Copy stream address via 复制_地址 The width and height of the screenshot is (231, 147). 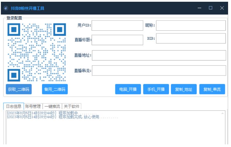click(184, 89)
